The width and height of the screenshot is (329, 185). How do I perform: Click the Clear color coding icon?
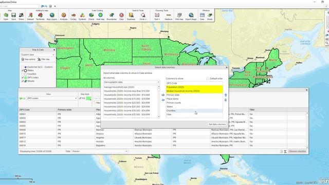(x=121, y=16)
